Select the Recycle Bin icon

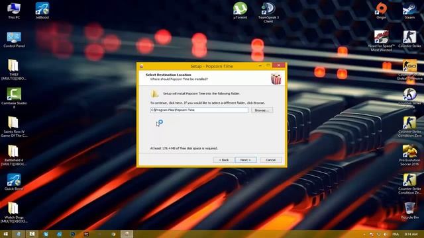[x=409, y=211]
